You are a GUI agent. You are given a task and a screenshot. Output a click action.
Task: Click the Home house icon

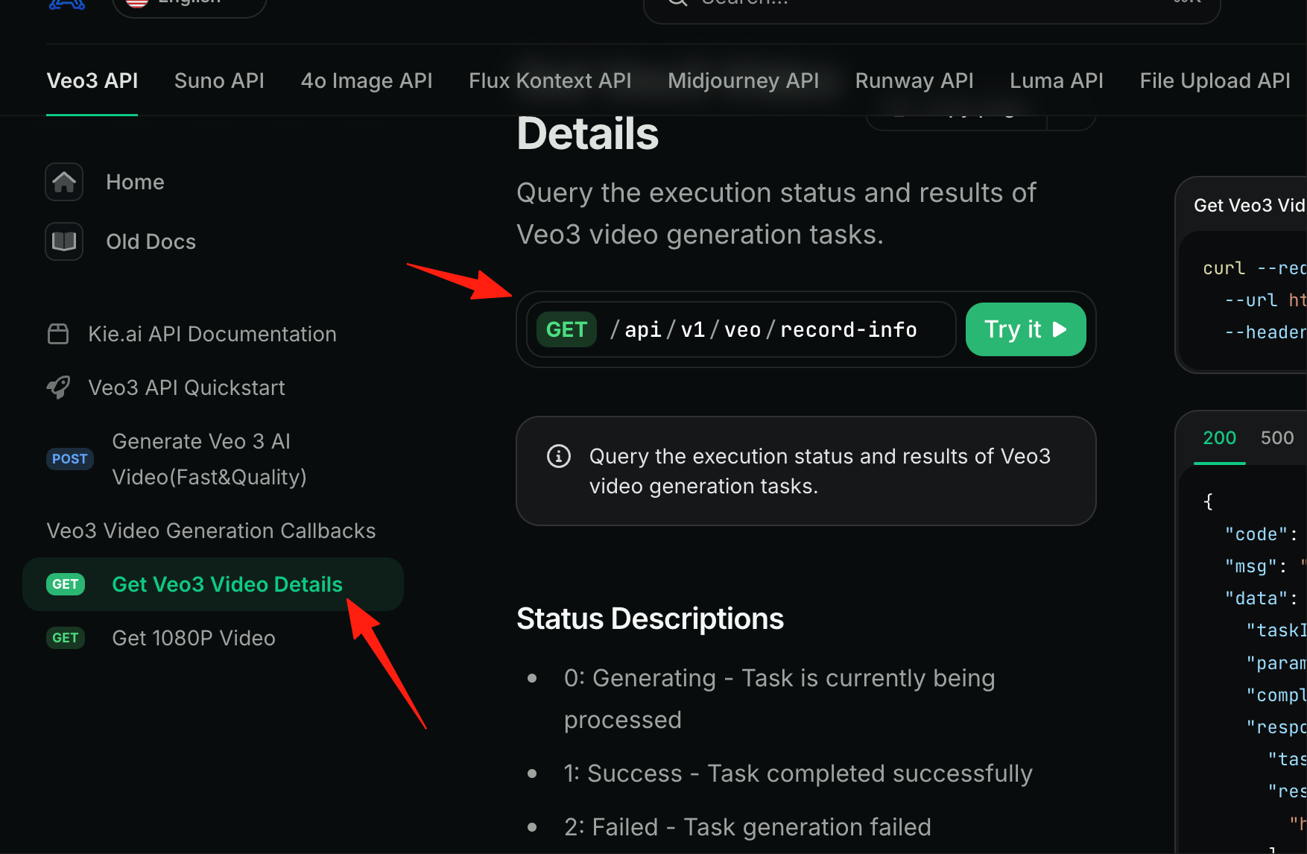point(64,182)
